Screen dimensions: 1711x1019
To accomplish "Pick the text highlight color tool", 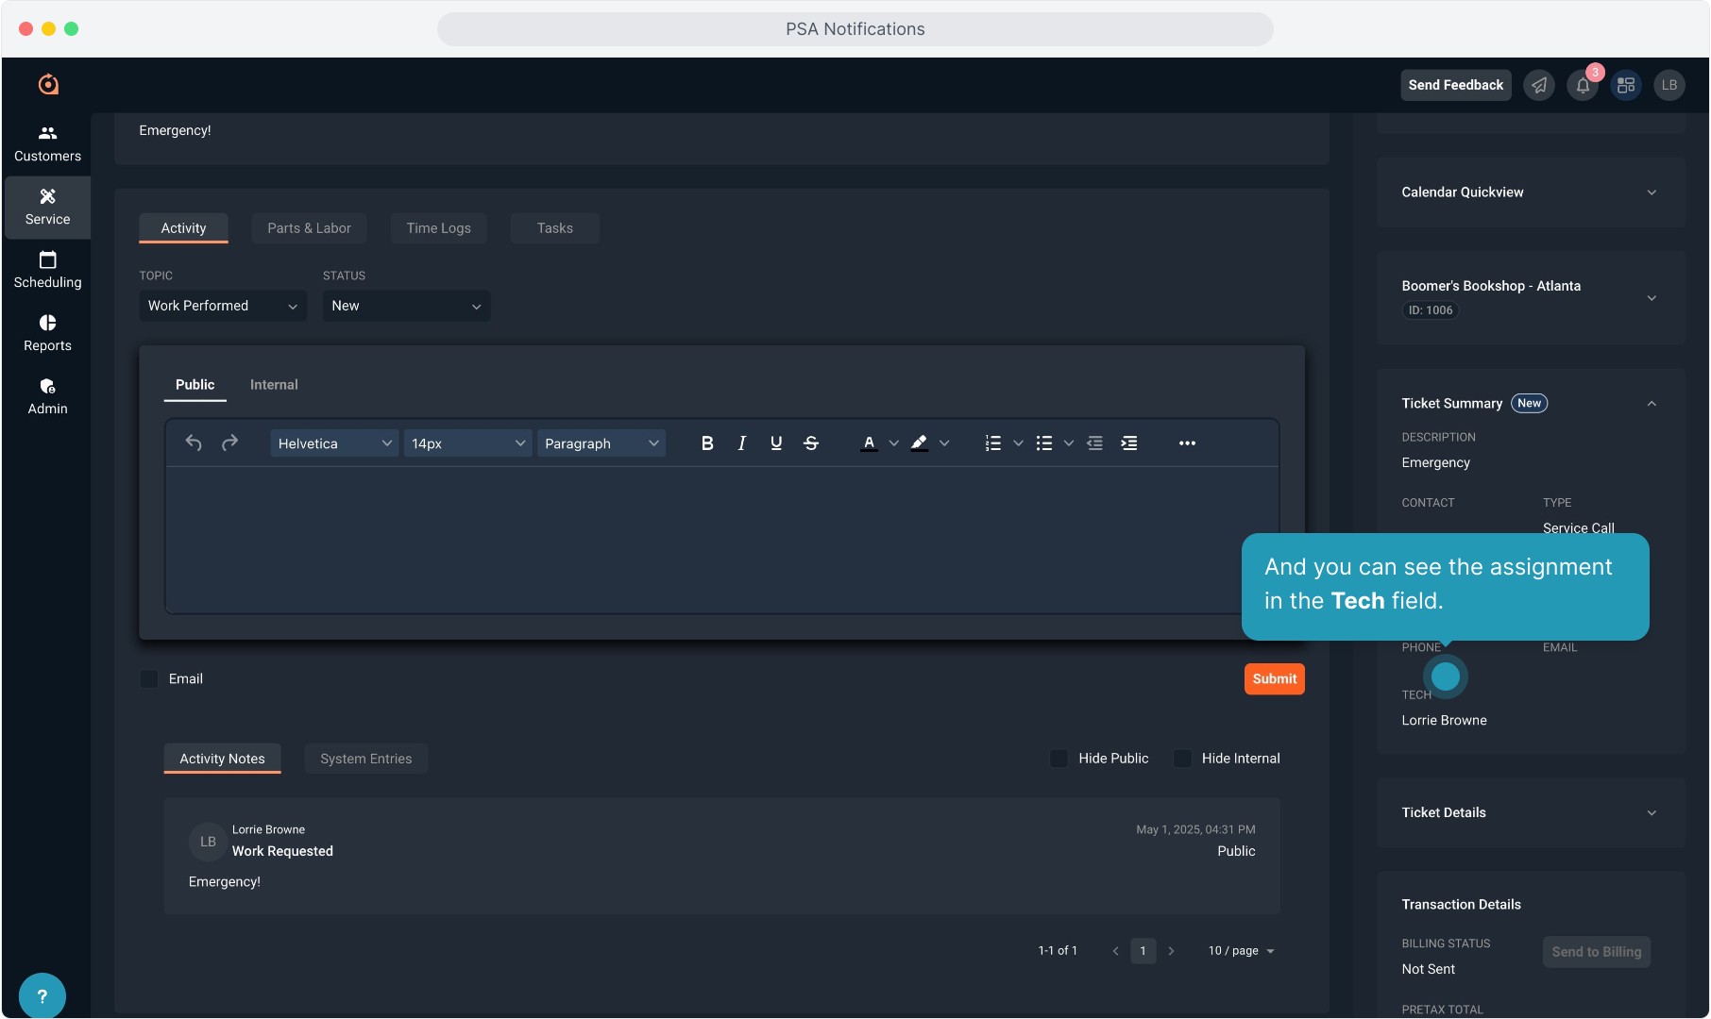I will click(919, 443).
